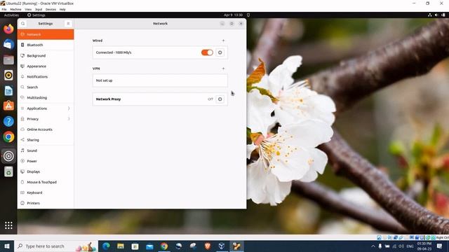Open Sharing settings
Viewport: 449px width, 252px height.
pyautogui.click(x=46, y=140)
